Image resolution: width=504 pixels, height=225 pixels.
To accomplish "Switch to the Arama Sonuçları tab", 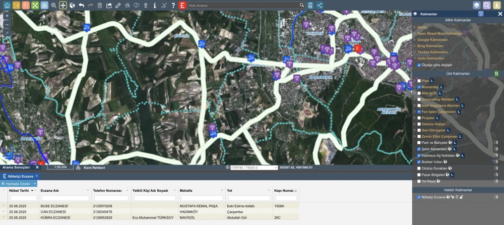I will click(x=16, y=167).
